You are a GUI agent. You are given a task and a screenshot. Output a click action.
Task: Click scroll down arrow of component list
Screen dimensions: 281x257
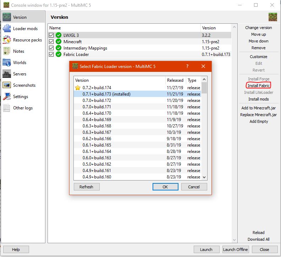pos(234,240)
